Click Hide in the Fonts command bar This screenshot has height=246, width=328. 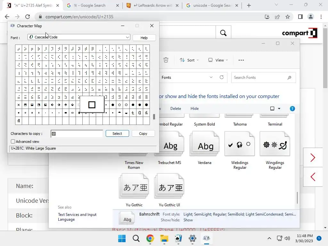[x=194, y=109]
